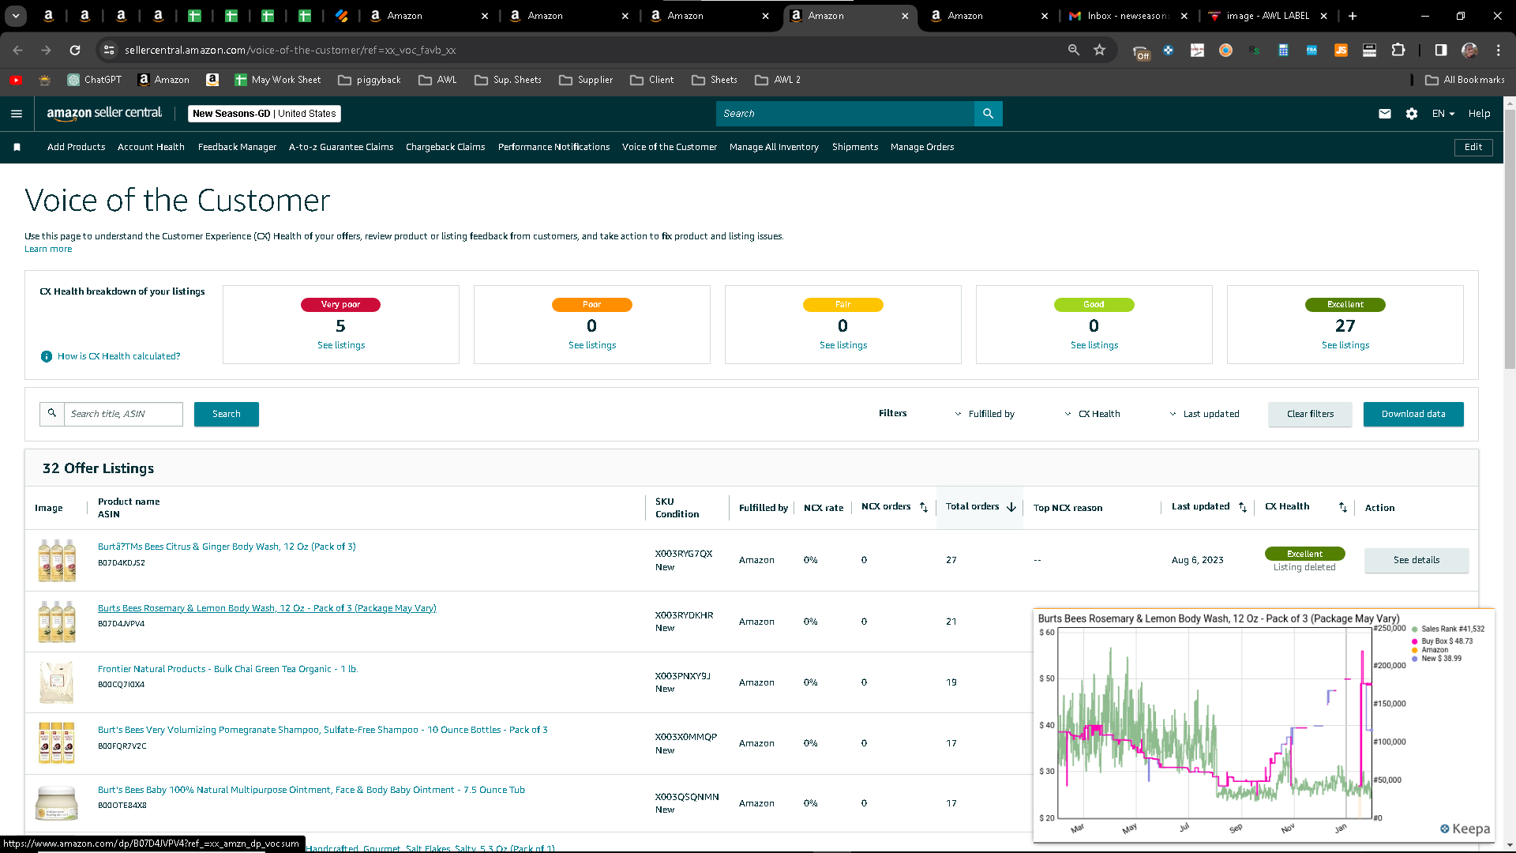Click the Search button beside title/ASIN field
The image size is (1516, 853).
pyautogui.click(x=227, y=414)
